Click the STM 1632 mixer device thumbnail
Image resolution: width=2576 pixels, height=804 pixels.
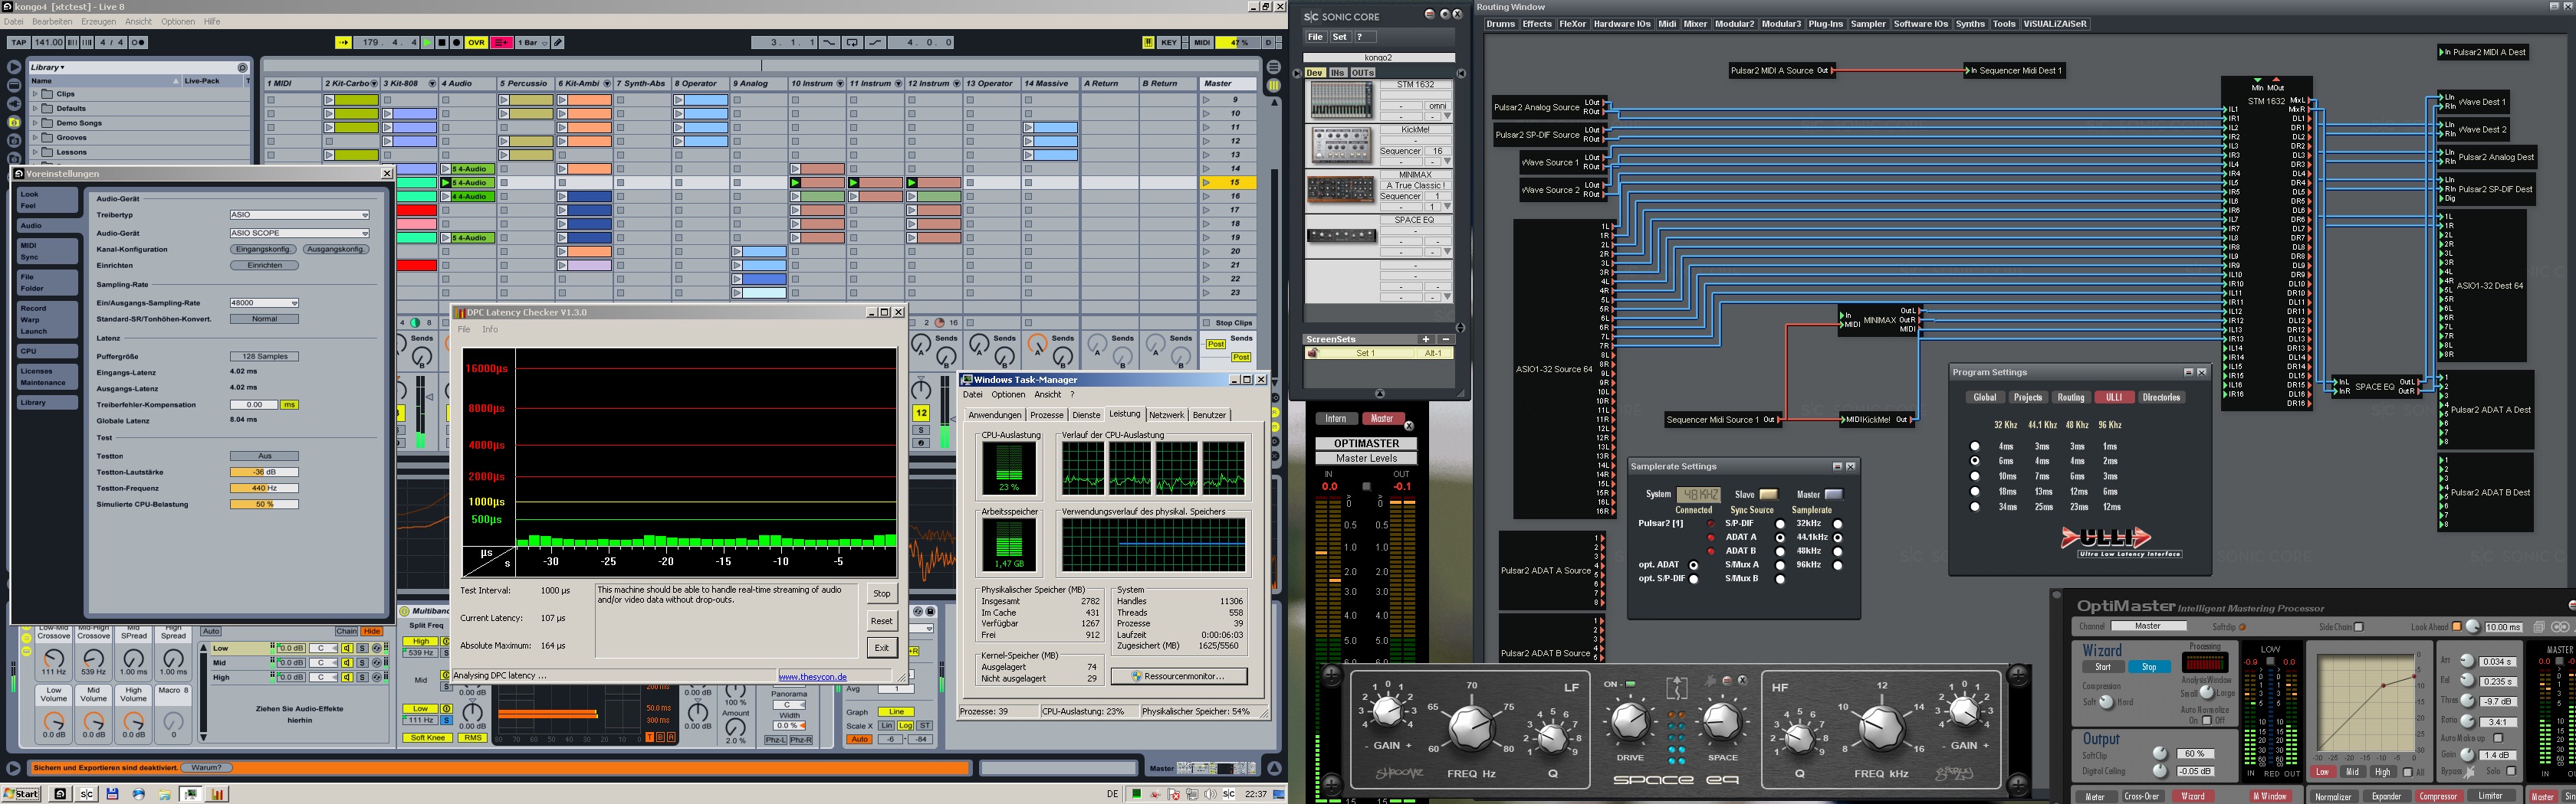click(x=1342, y=100)
